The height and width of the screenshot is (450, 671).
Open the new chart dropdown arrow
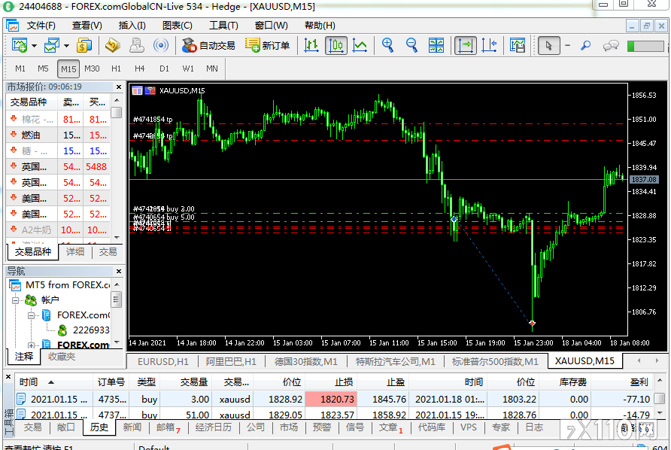coord(35,46)
